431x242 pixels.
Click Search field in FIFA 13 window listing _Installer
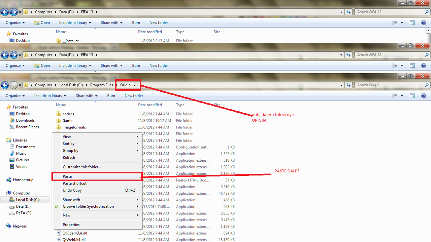(392, 12)
